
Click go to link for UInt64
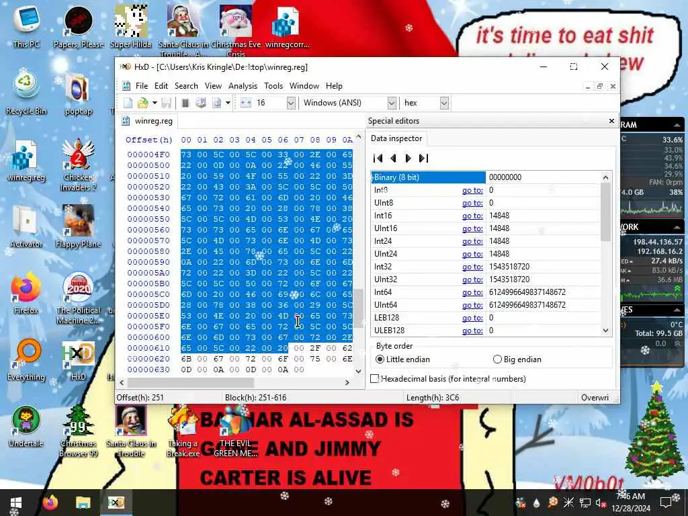pyautogui.click(x=472, y=305)
